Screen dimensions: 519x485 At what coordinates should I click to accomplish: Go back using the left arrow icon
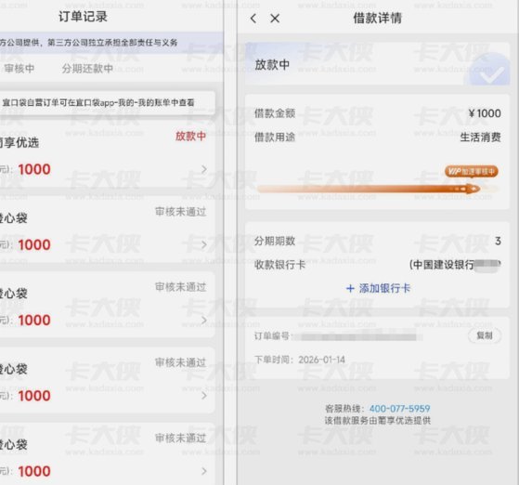click(253, 19)
